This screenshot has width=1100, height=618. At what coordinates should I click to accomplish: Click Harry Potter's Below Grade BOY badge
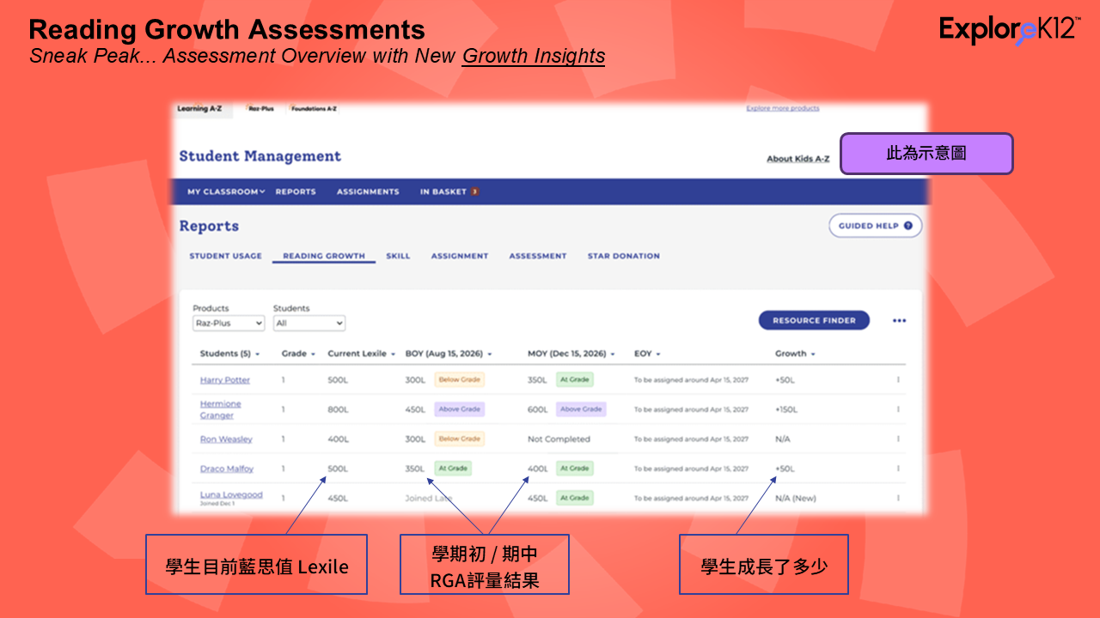click(460, 379)
